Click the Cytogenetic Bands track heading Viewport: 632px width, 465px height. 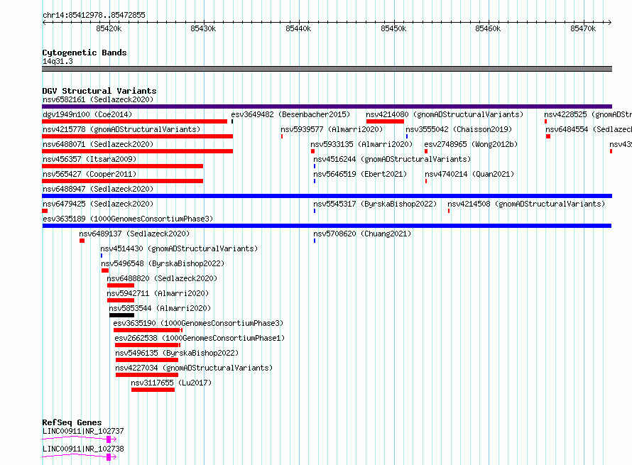coord(85,53)
